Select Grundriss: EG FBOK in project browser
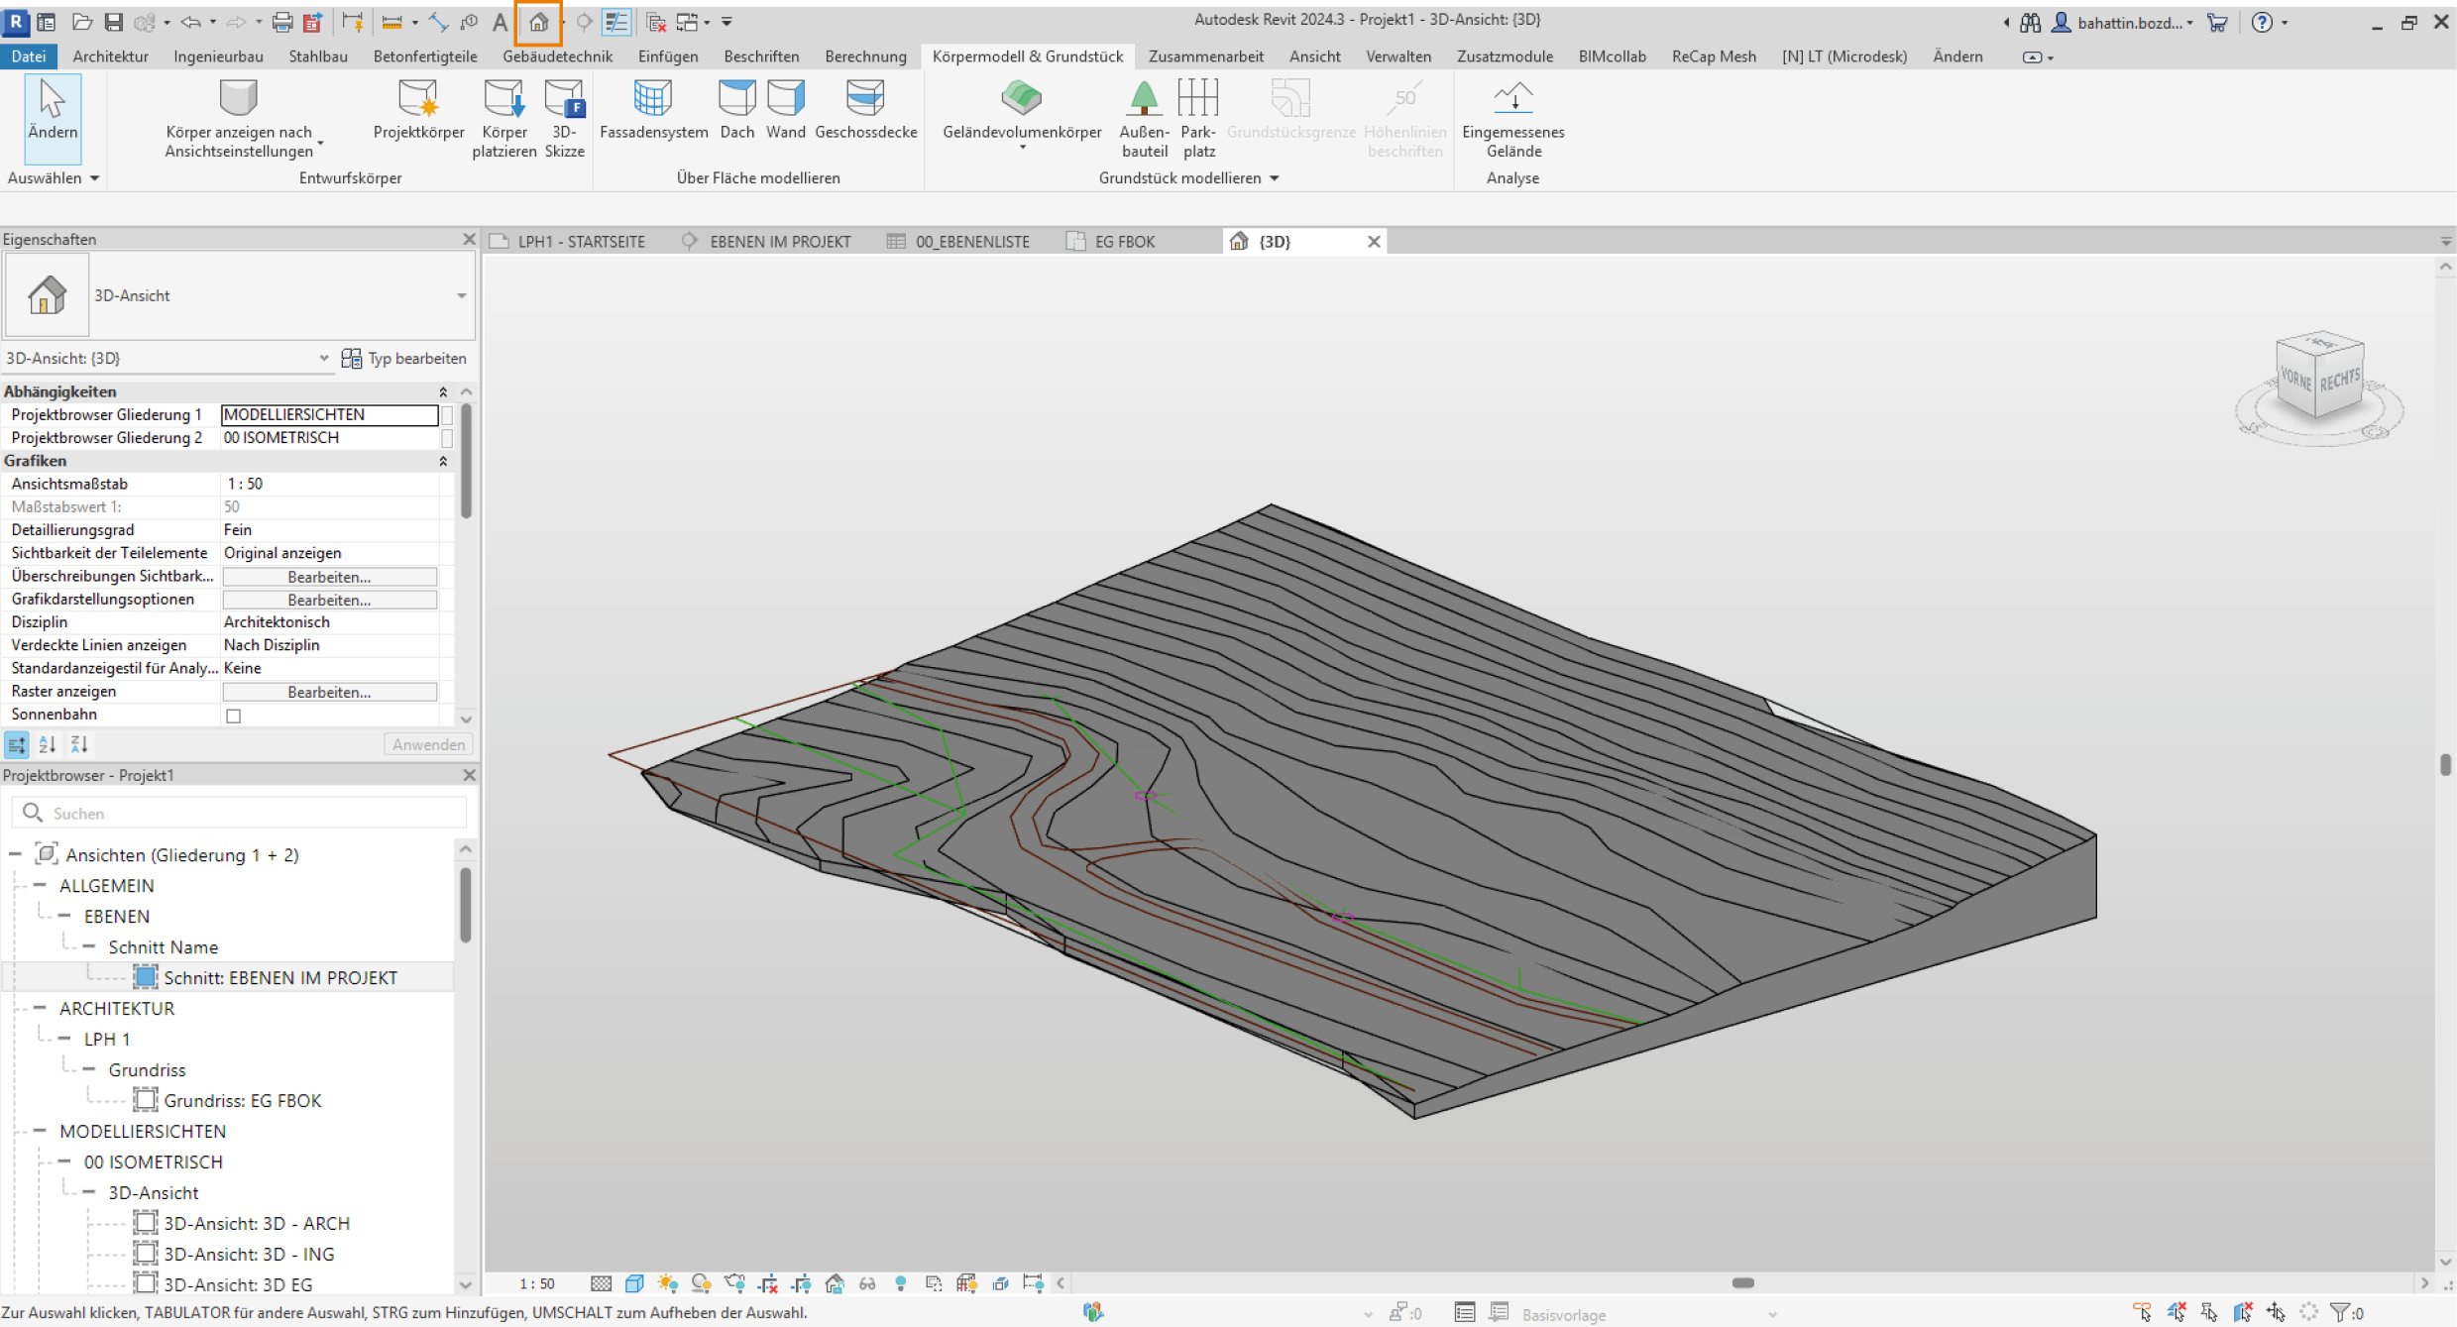The image size is (2457, 1327). (242, 1100)
